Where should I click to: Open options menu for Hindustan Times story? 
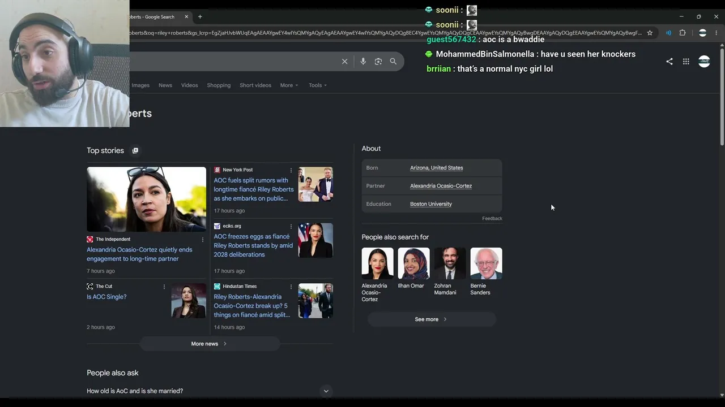291,287
